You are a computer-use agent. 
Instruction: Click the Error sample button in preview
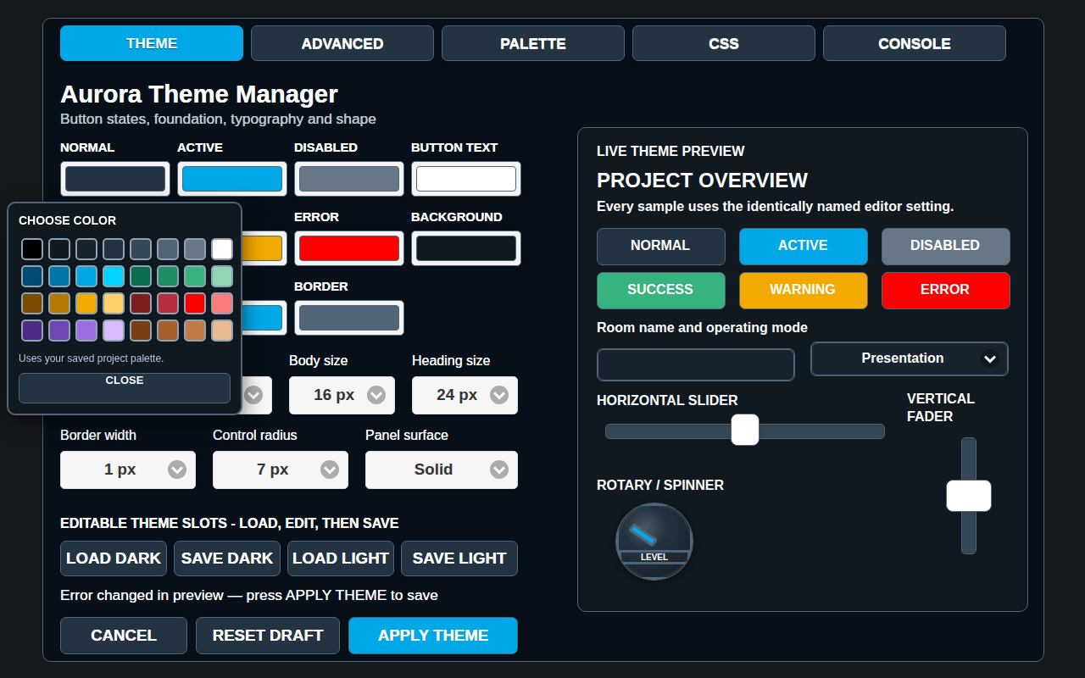(946, 291)
